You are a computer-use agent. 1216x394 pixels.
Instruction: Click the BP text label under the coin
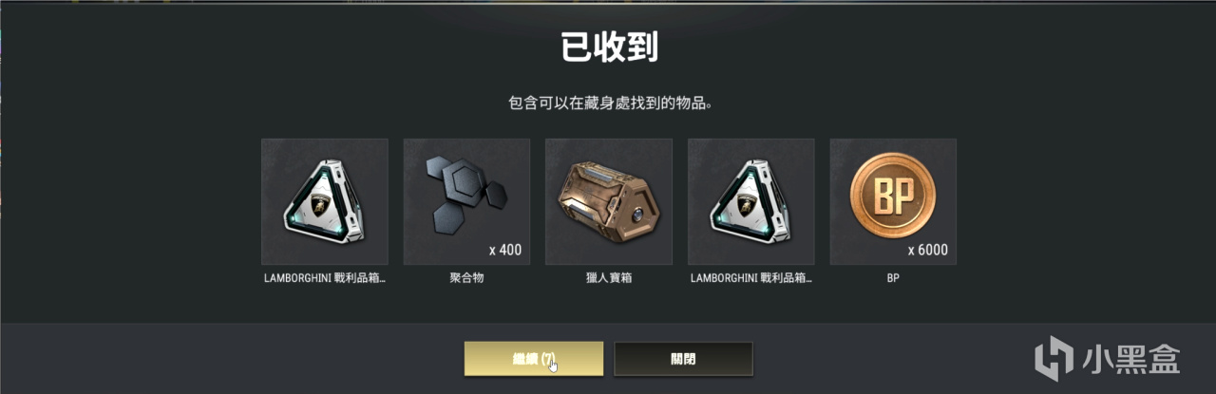(x=893, y=279)
